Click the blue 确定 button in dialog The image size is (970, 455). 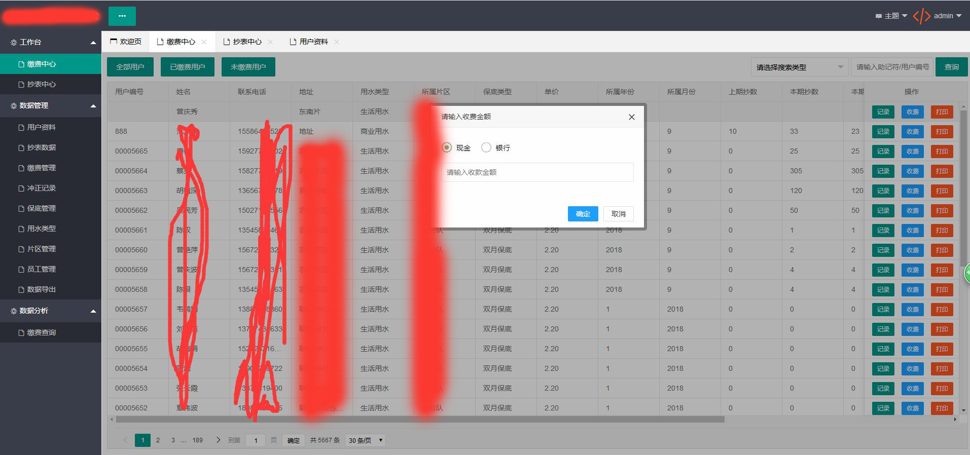click(583, 214)
